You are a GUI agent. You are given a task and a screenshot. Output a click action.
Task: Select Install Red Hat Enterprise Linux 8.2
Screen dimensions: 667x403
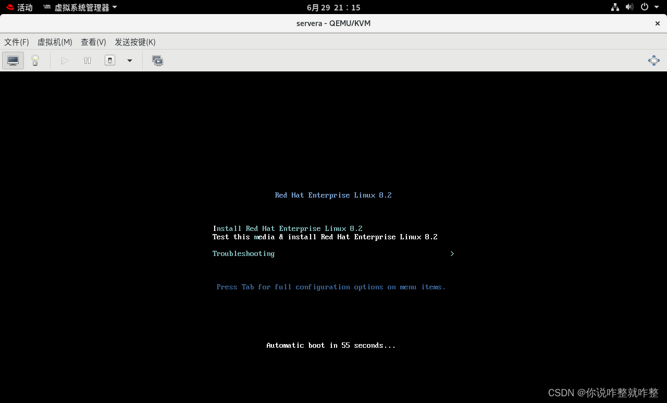pyautogui.click(x=288, y=228)
